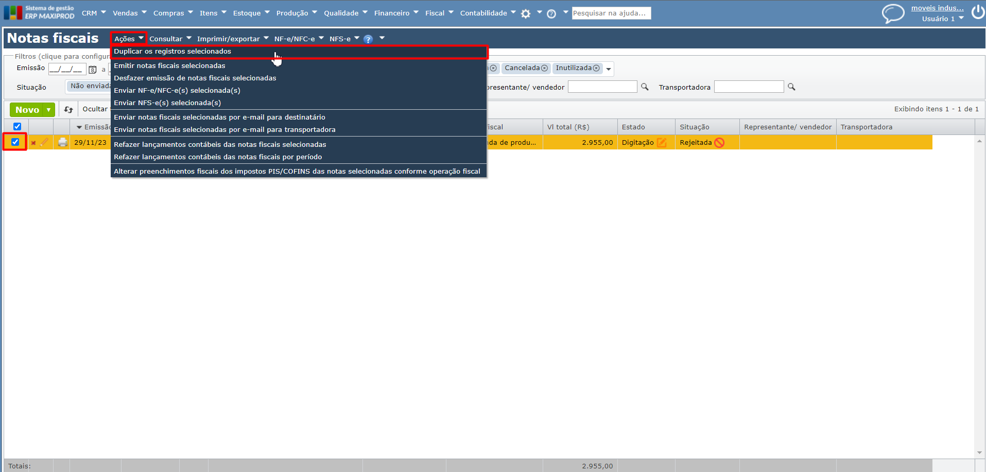The width and height of the screenshot is (986, 472).
Task: Sort by the Vl total (R$) column header
Action: [x=580, y=127]
